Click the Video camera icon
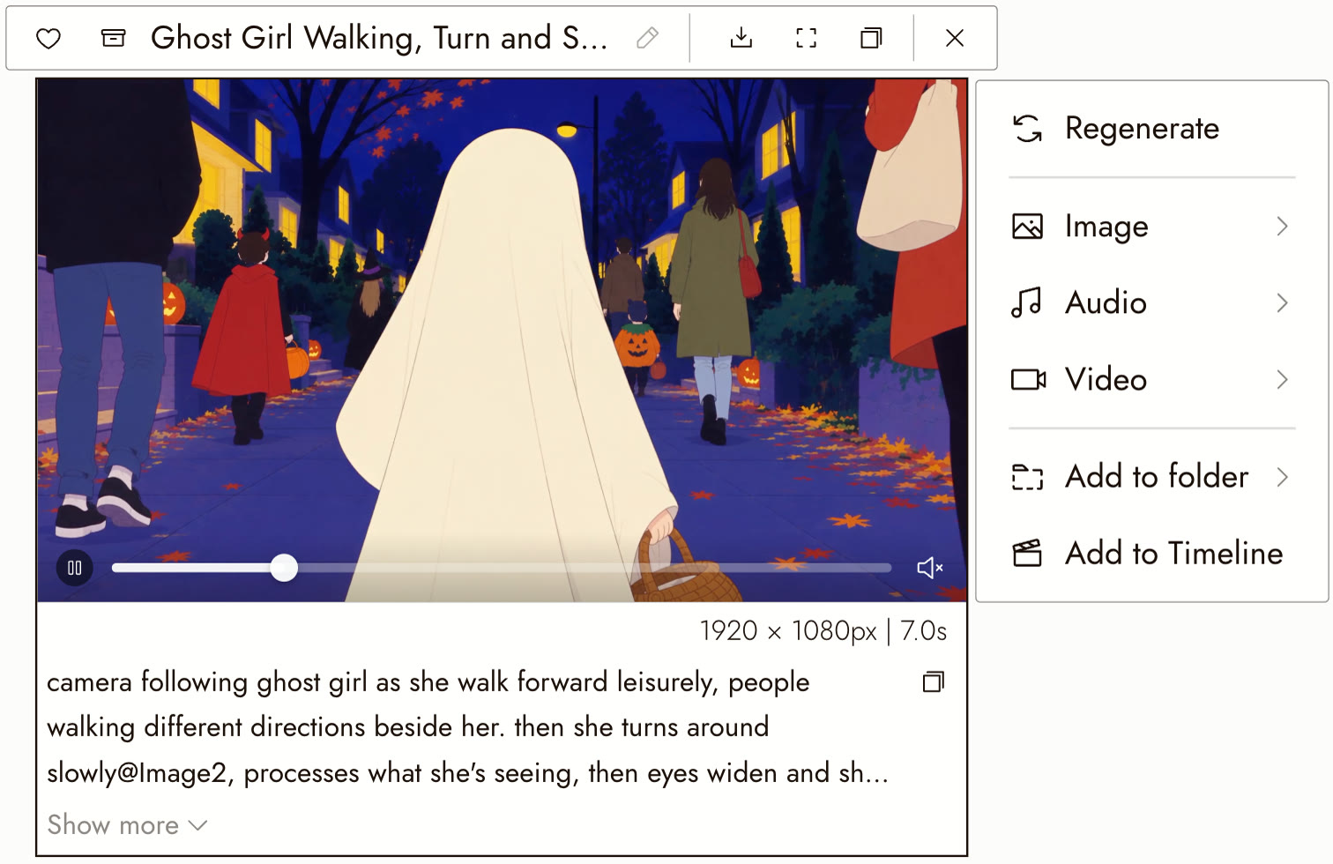 [1028, 379]
